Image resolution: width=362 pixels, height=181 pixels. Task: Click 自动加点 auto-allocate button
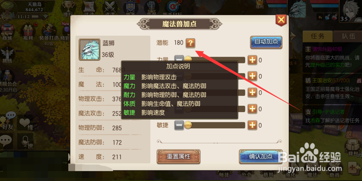tap(266, 42)
